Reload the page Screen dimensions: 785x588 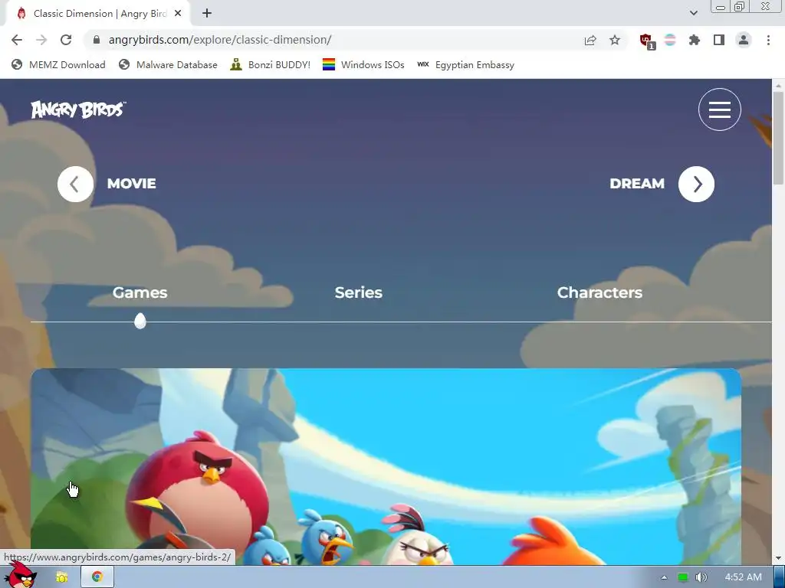[x=66, y=40]
